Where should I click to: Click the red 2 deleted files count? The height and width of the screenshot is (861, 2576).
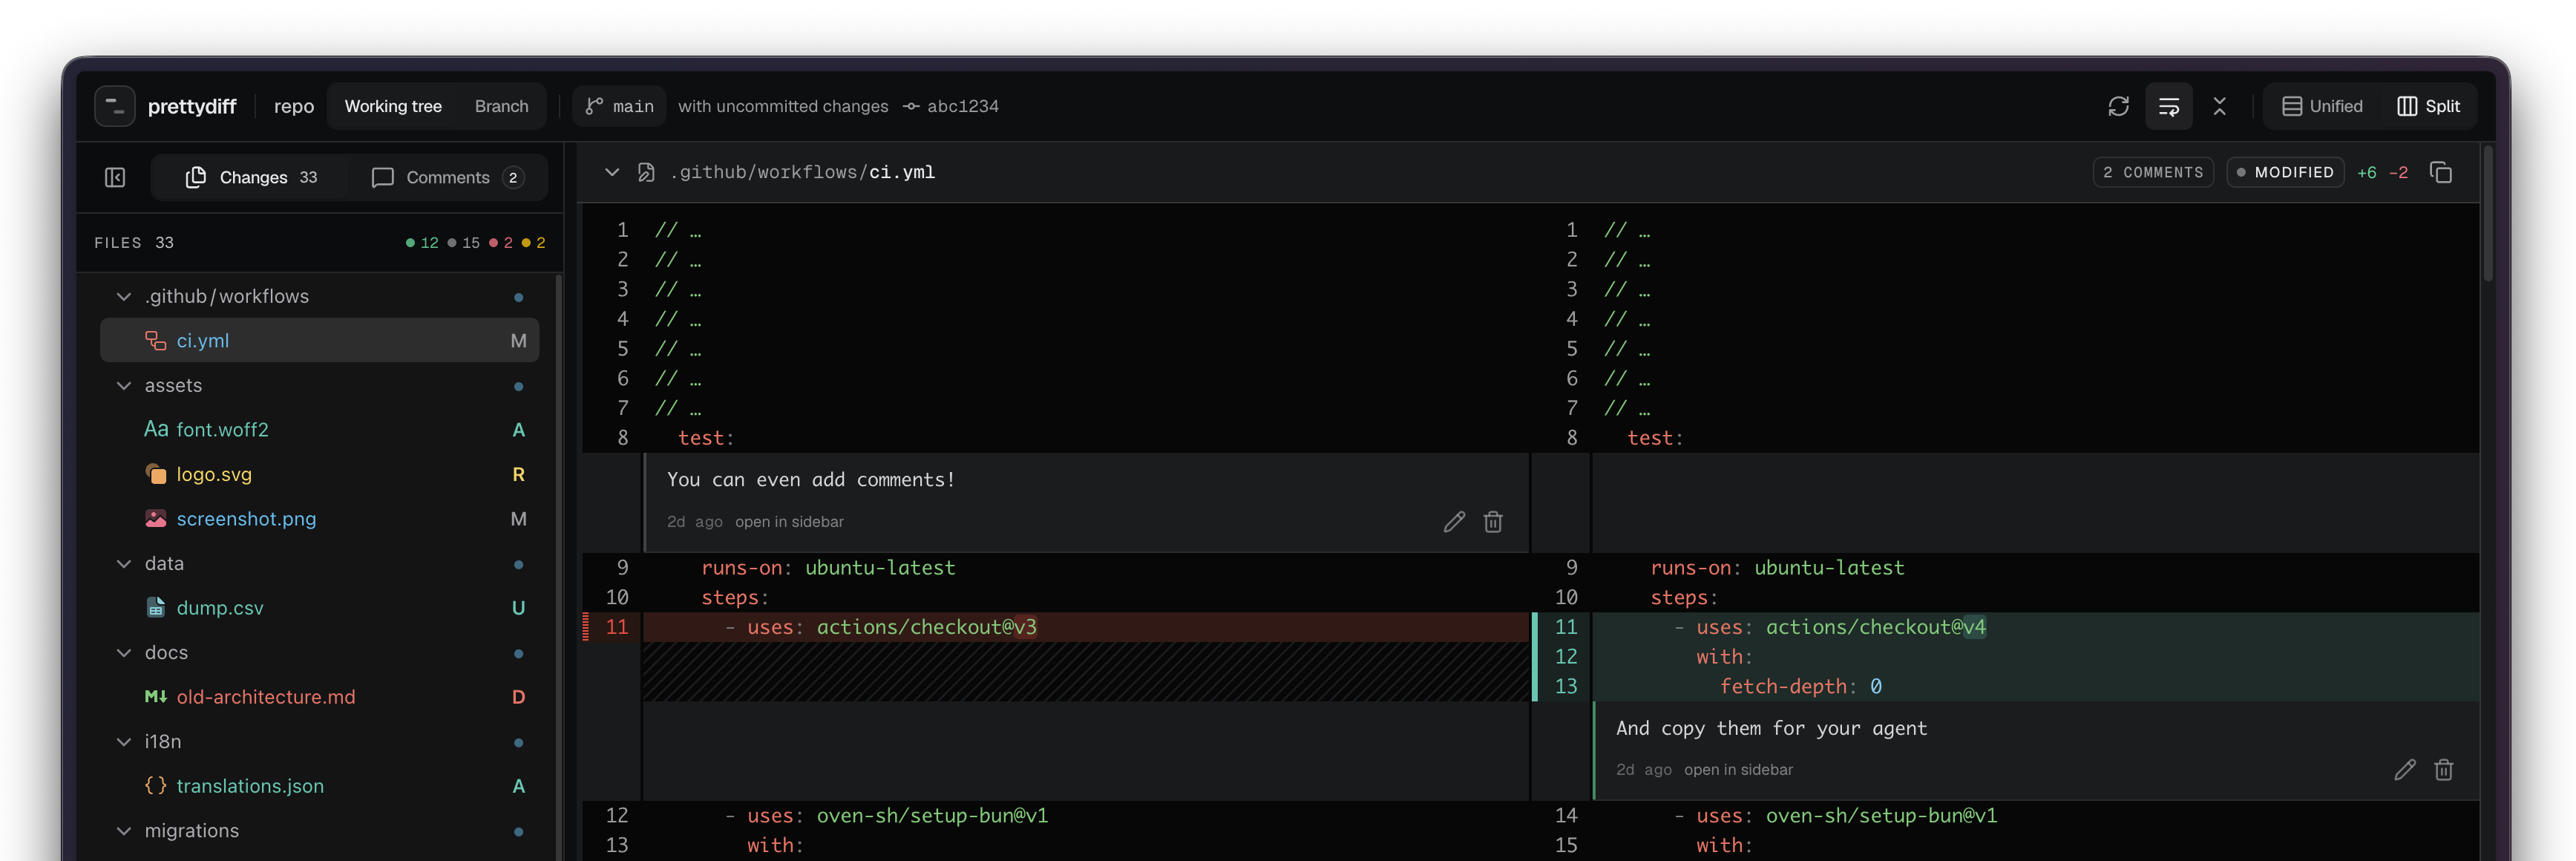pyautogui.click(x=501, y=242)
